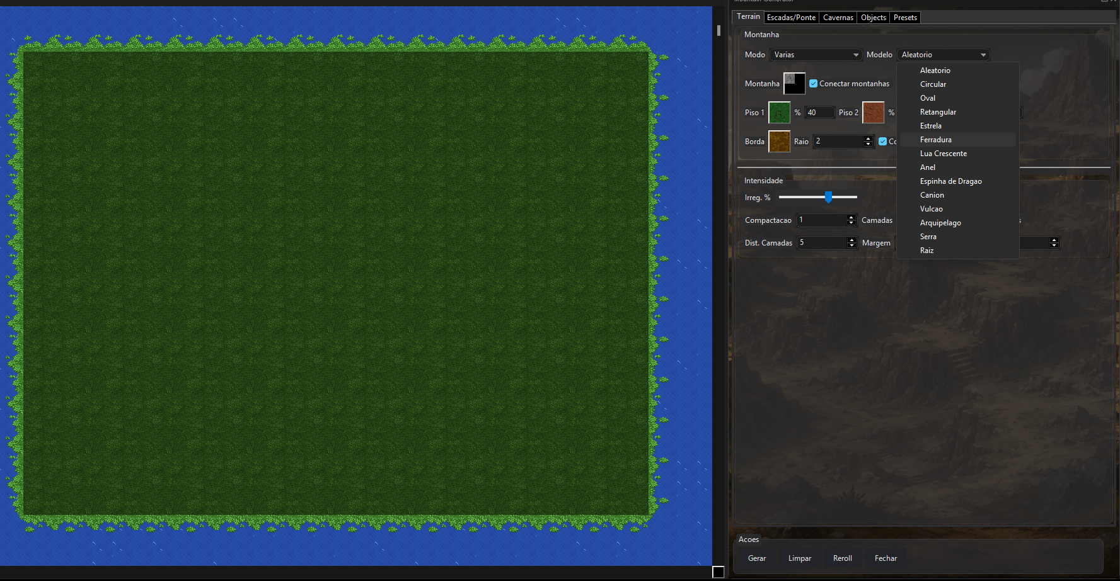Image resolution: width=1120 pixels, height=581 pixels.
Task: Toggle the Conectar montanhas checkbox
Action: [813, 84]
